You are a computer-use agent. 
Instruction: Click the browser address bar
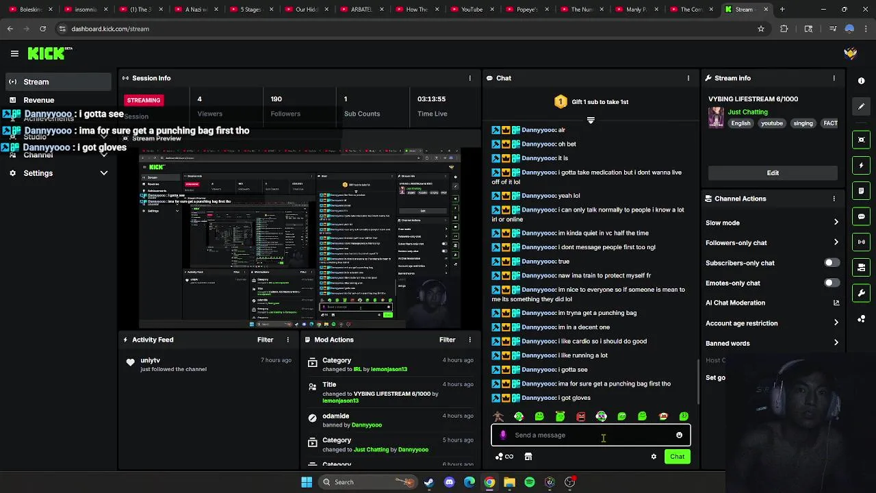pyautogui.click(x=411, y=29)
